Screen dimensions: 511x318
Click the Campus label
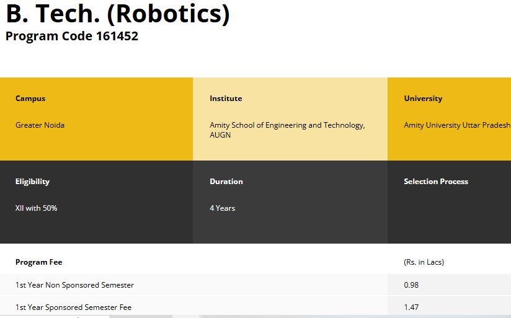pyautogui.click(x=30, y=99)
